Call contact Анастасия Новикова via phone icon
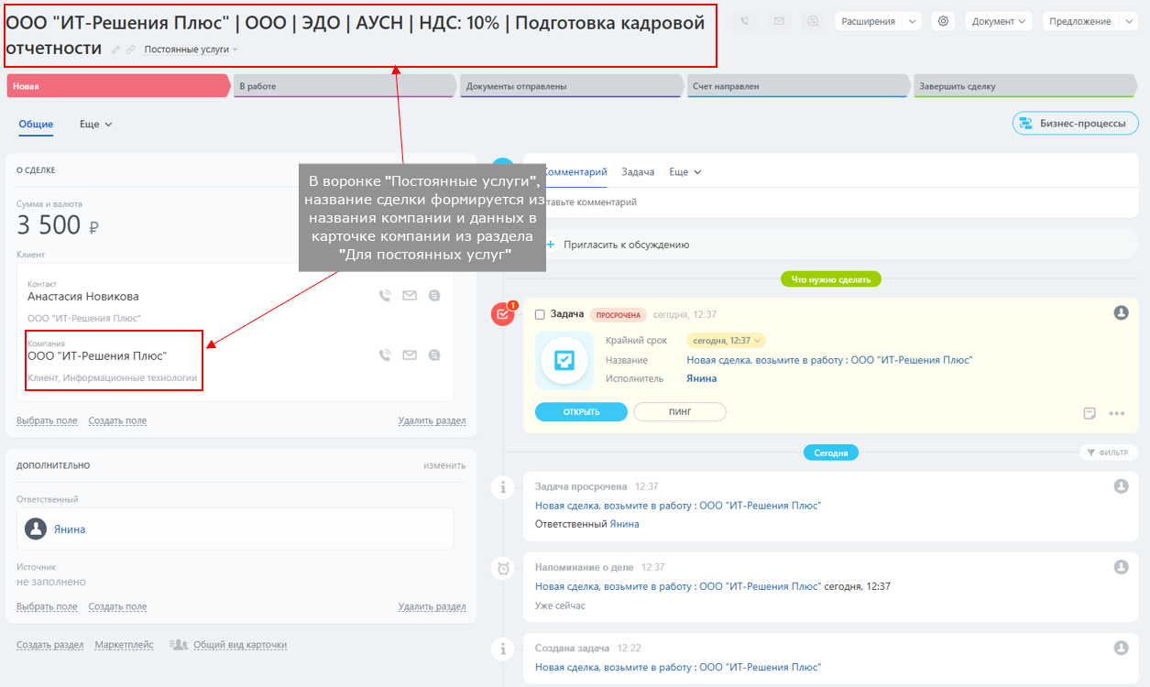The width and height of the screenshot is (1150, 687). (x=385, y=296)
